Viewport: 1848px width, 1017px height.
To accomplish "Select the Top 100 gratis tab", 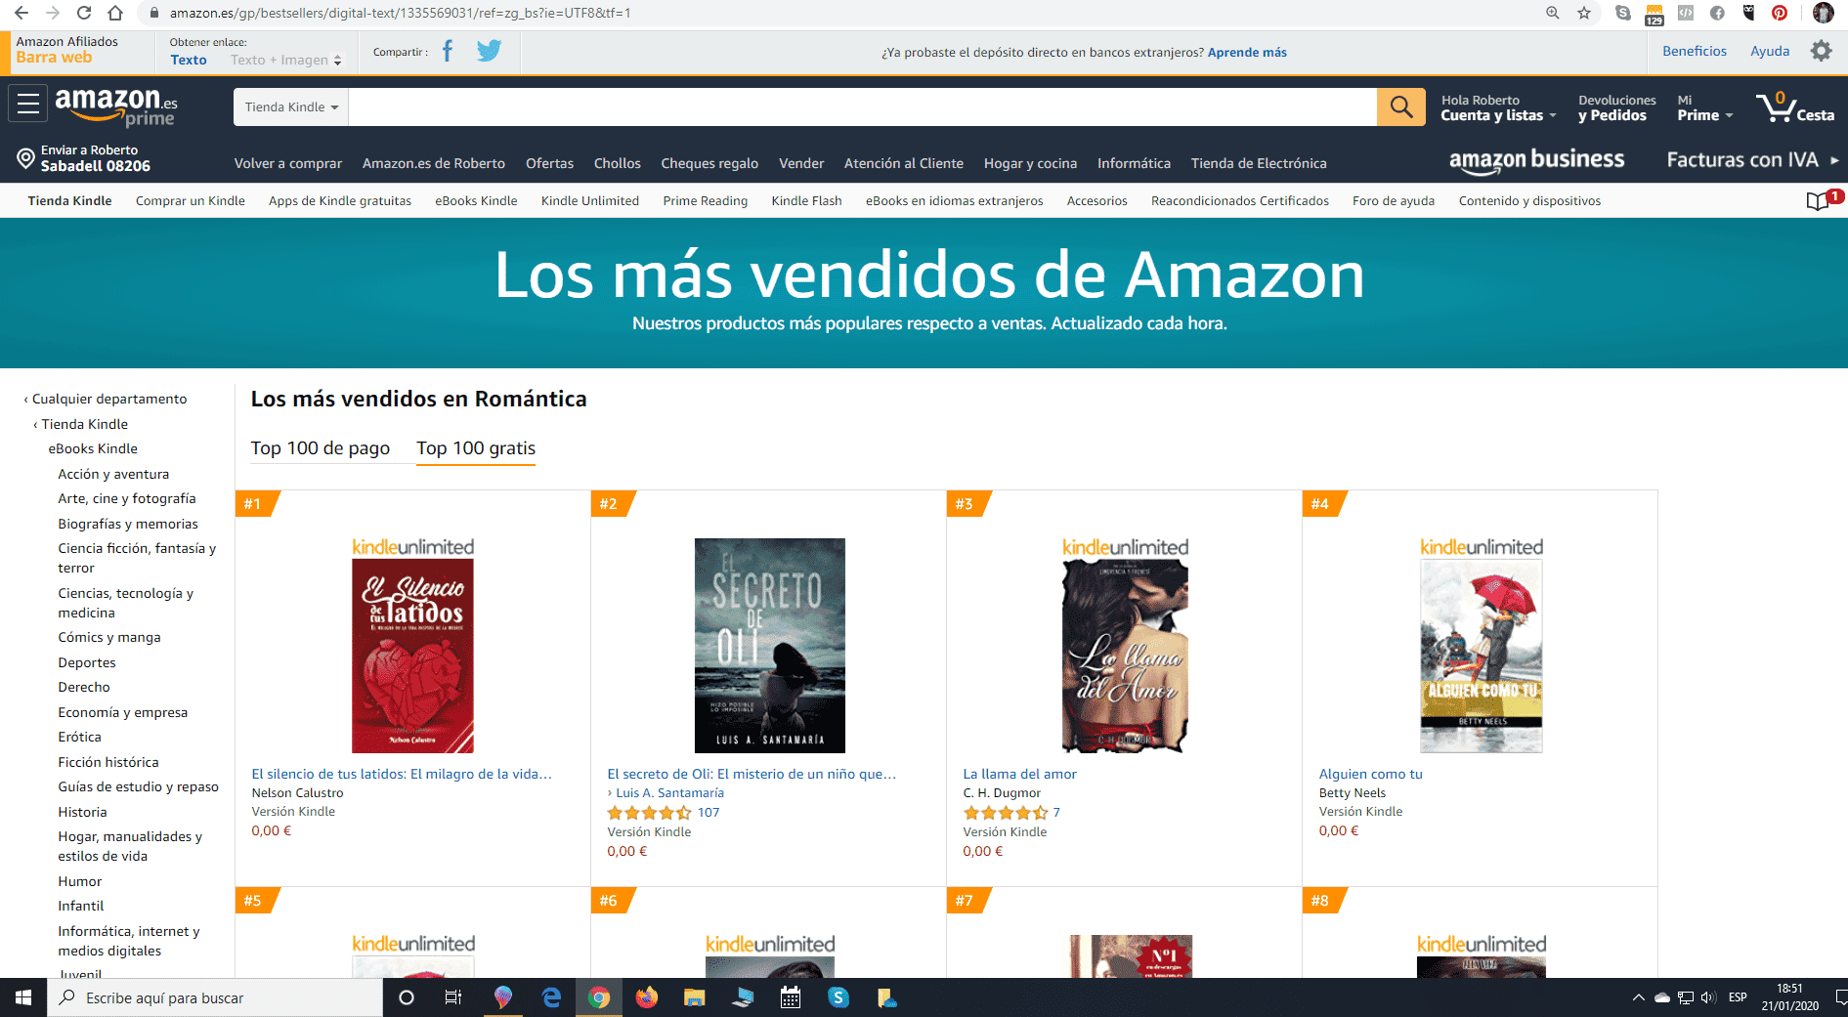I will pos(476,448).
